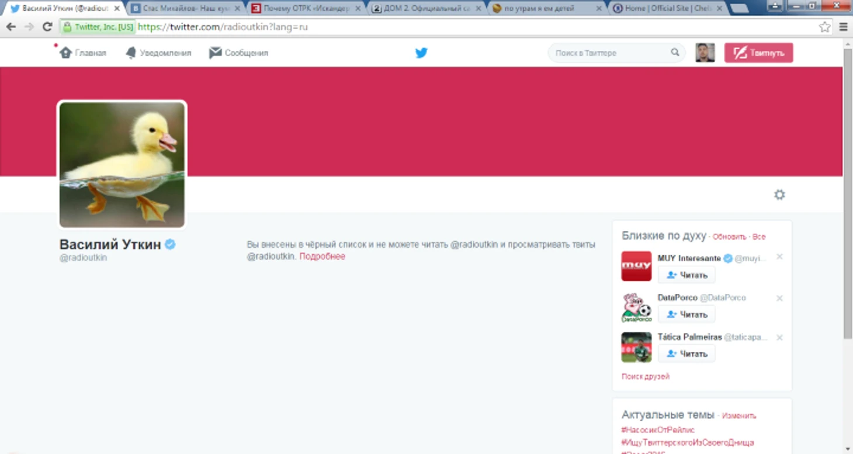
Task: Open the gear dropdown on the profile
Action: click(x=779, y=195)
